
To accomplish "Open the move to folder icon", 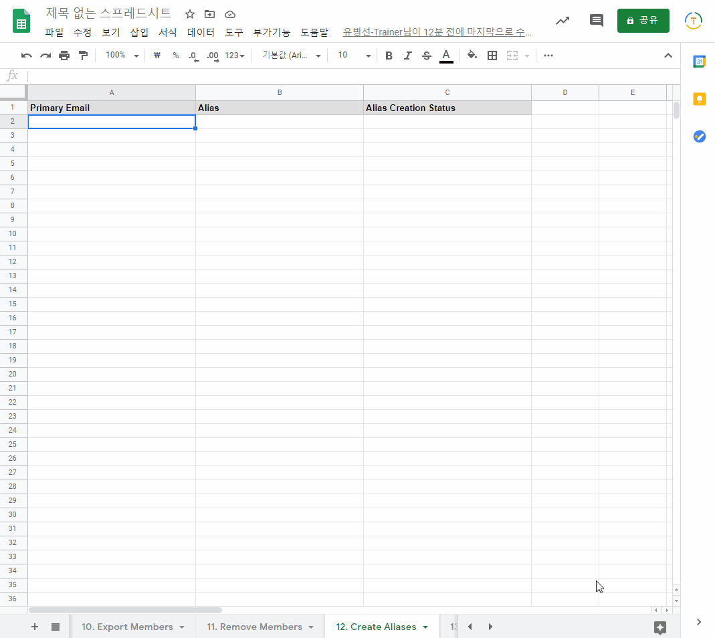I will tap(209, 14).
